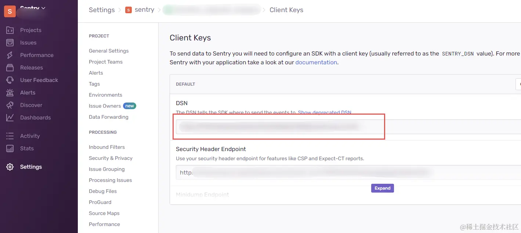Click the Stats bar chart icon

[x=10, y=148]
